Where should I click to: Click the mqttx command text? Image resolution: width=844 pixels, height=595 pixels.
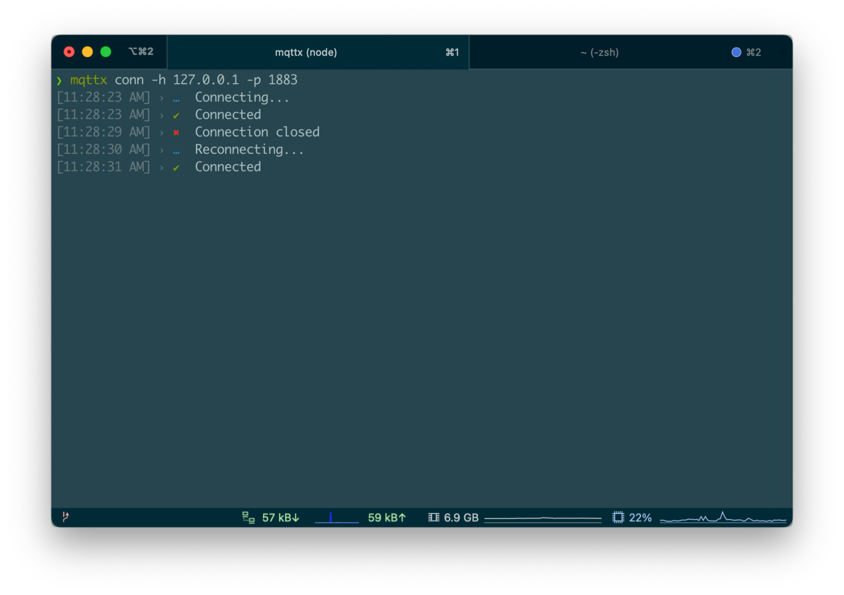point(88,80)
